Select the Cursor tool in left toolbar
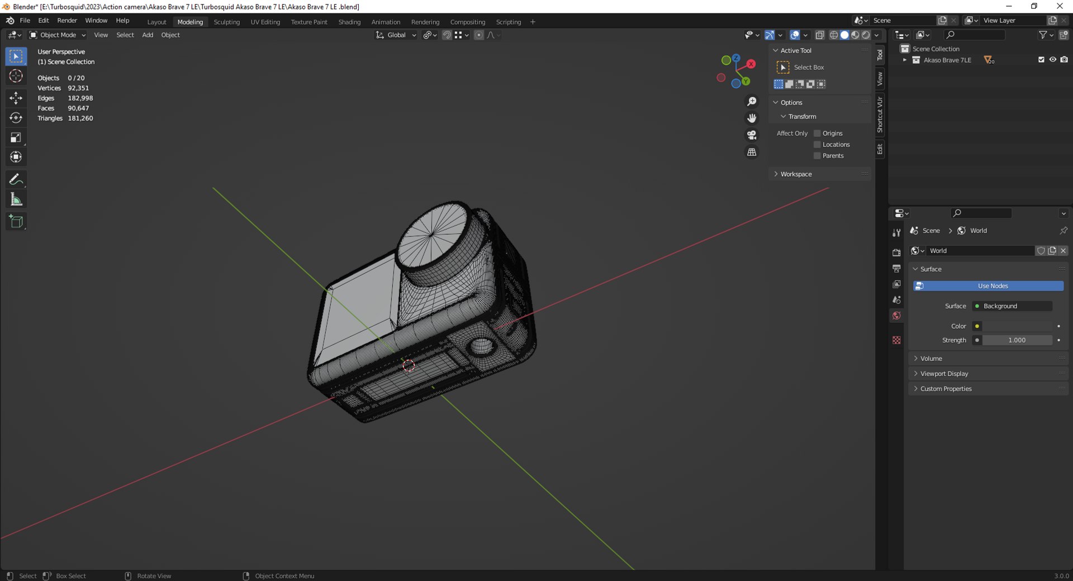 click(16, 76)
